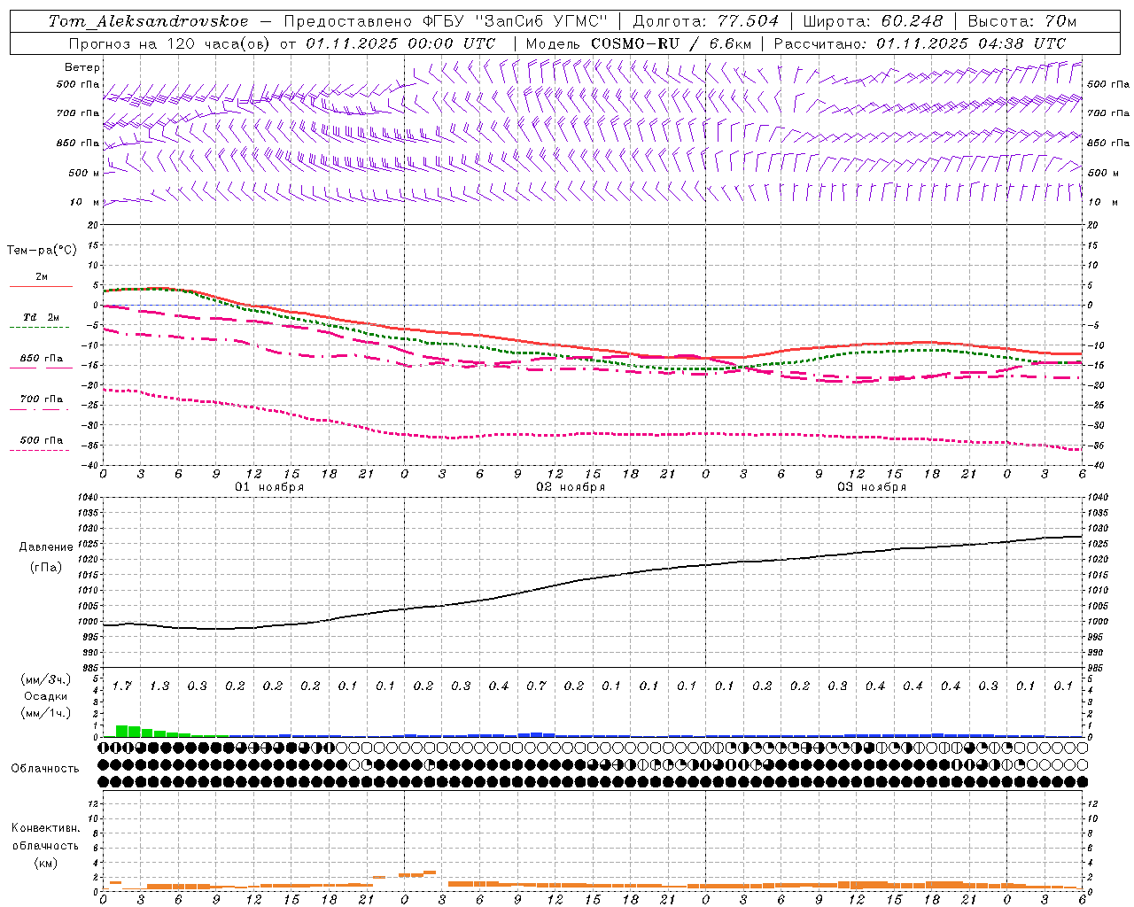
Task: Click the 1.3 precipitation value
Action: (x=159, y=686)
